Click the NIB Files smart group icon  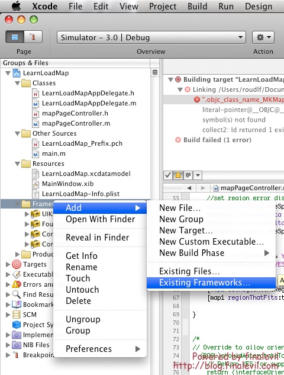click(17, 345)
